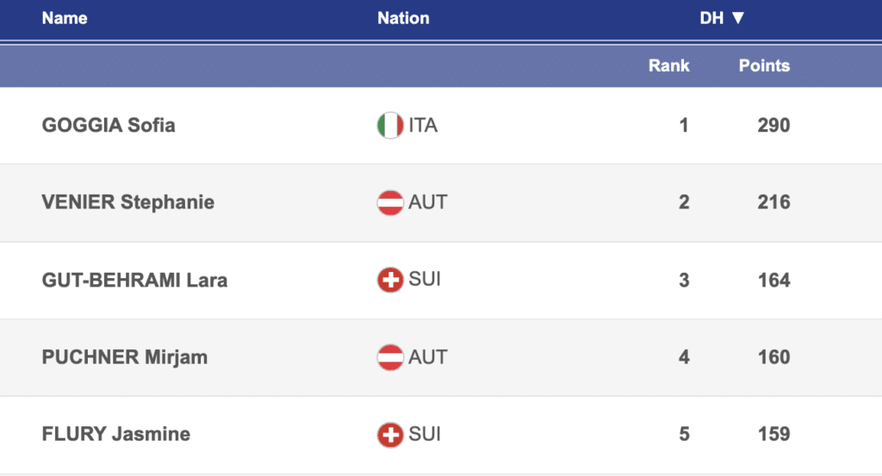Click Italy flag icon beside Goggia
Viewport: 882px width, 476px height.
390,126
